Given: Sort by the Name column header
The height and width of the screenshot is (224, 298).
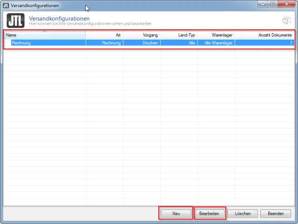Looking at the screenshot, I should [x=45, y=35].
